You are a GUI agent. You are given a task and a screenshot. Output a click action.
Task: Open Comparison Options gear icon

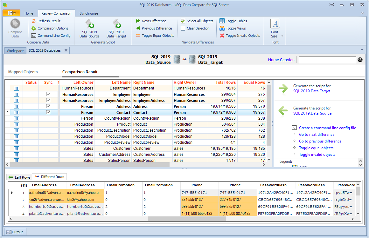click(34, 28)
